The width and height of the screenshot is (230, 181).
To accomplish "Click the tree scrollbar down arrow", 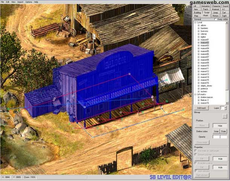I will [x=227, y=103].
